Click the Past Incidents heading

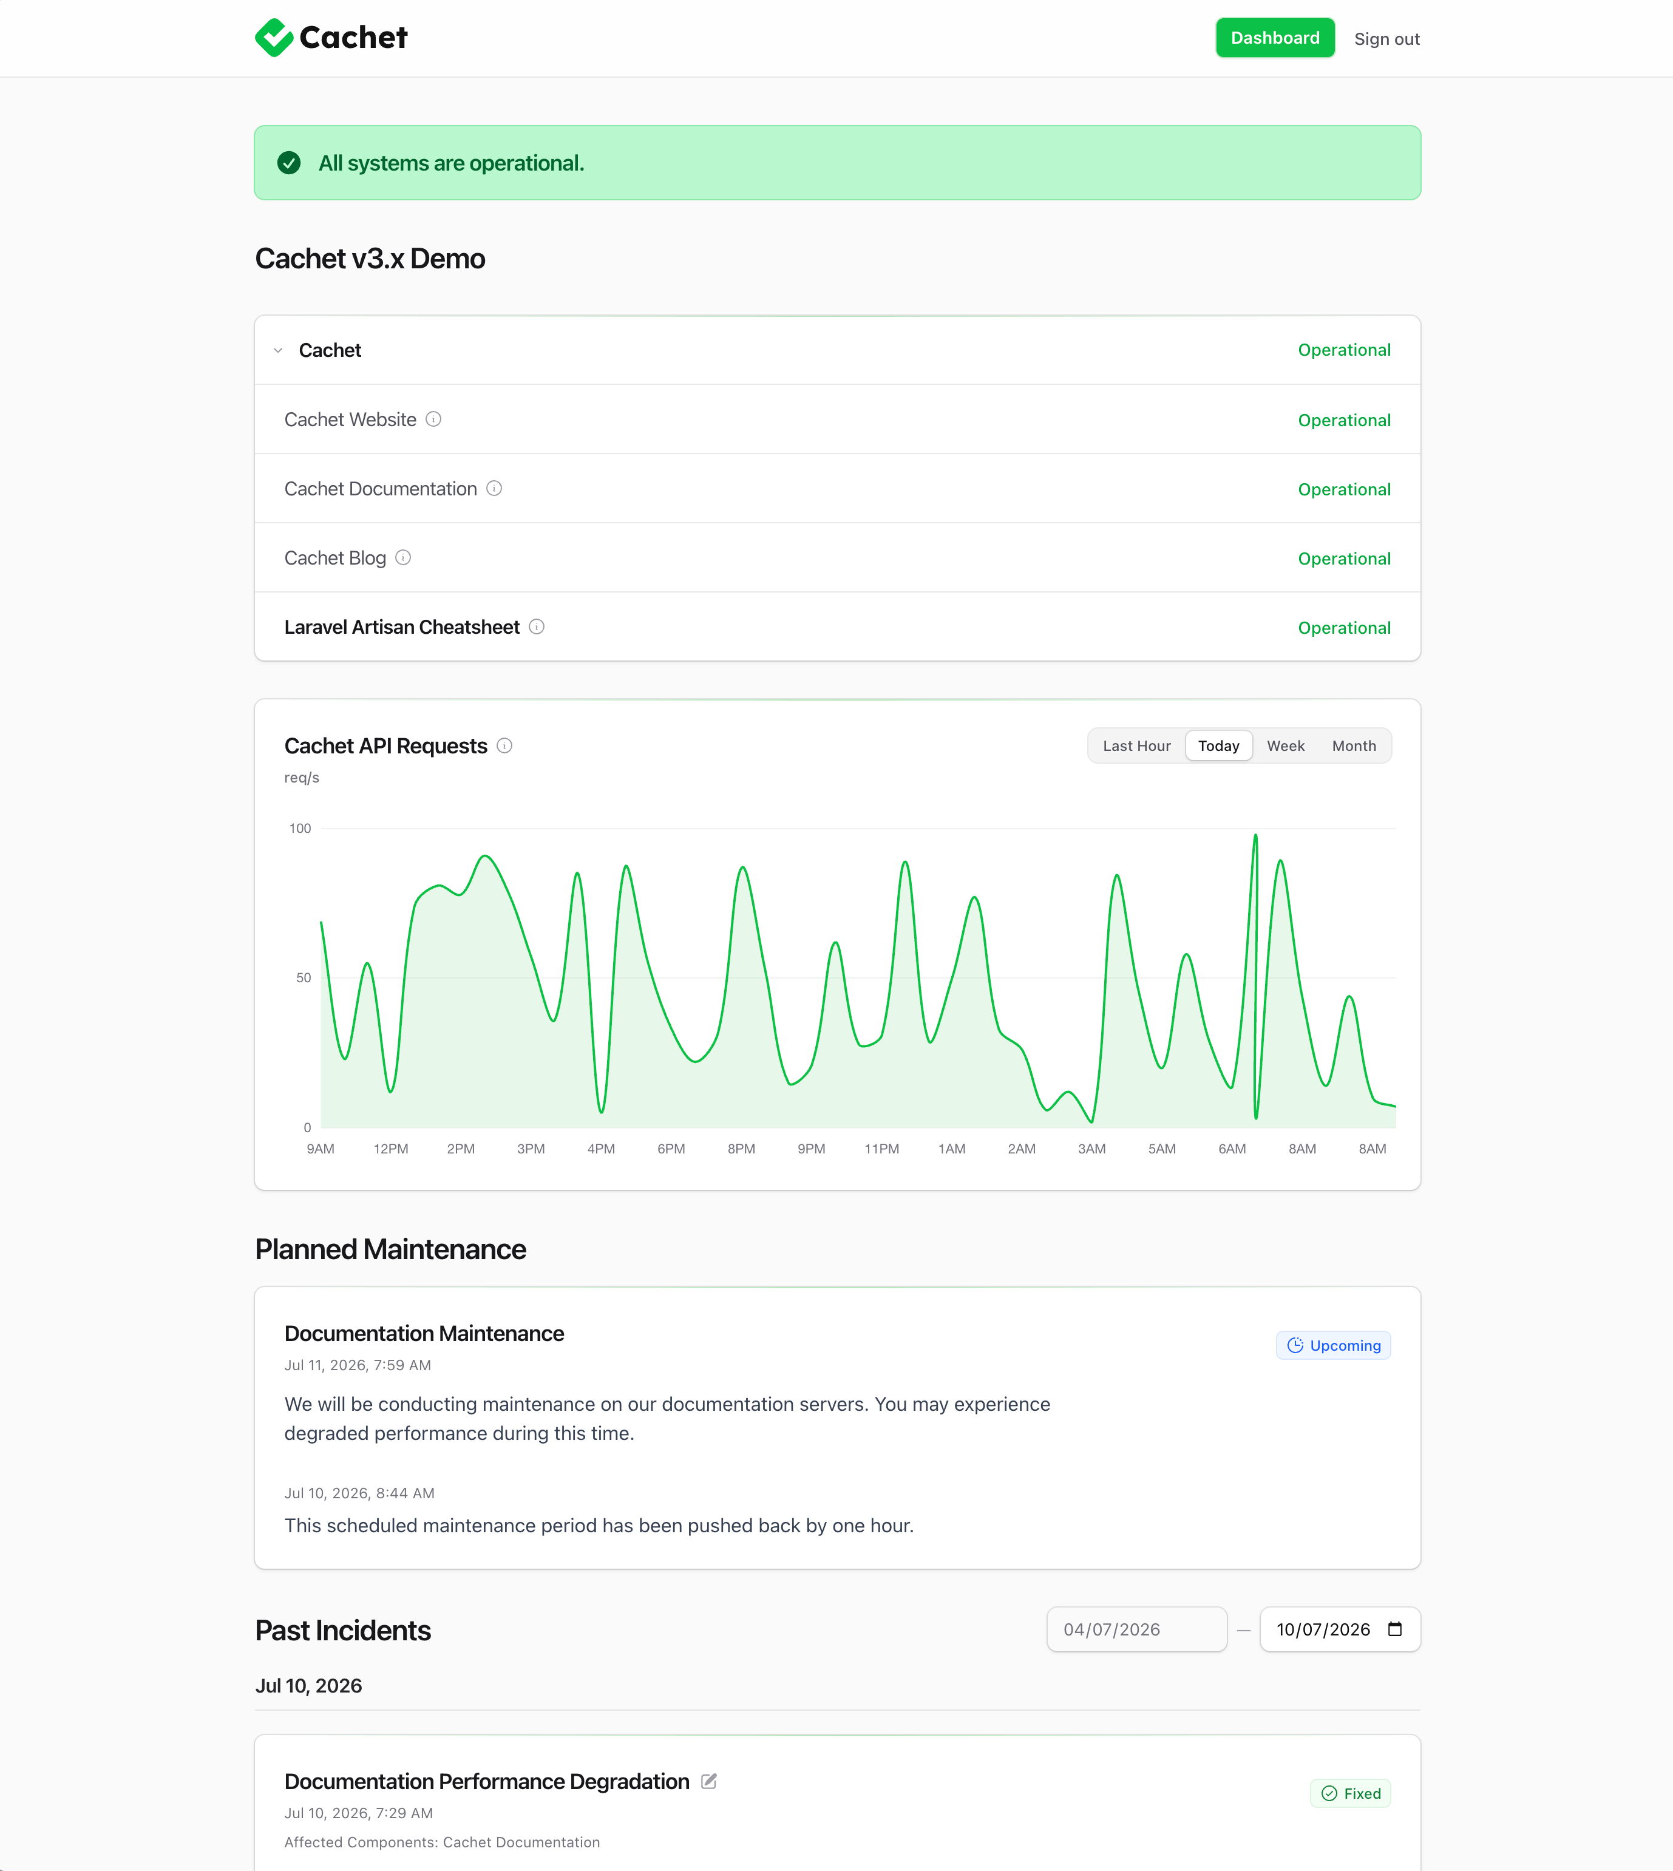coord(343,1630)
